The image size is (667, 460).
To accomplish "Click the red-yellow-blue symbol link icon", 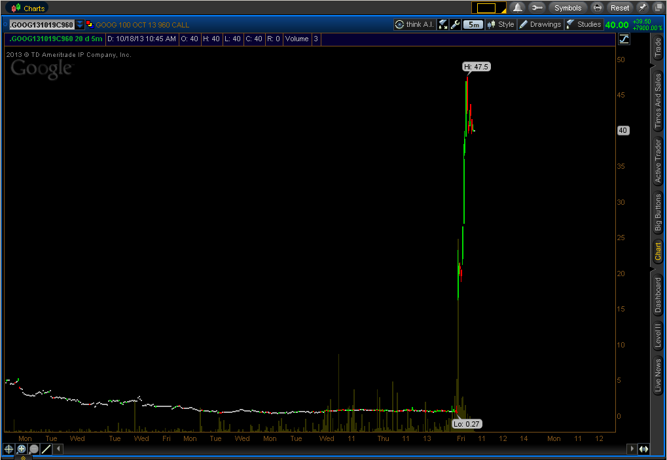I will [89, 24].
